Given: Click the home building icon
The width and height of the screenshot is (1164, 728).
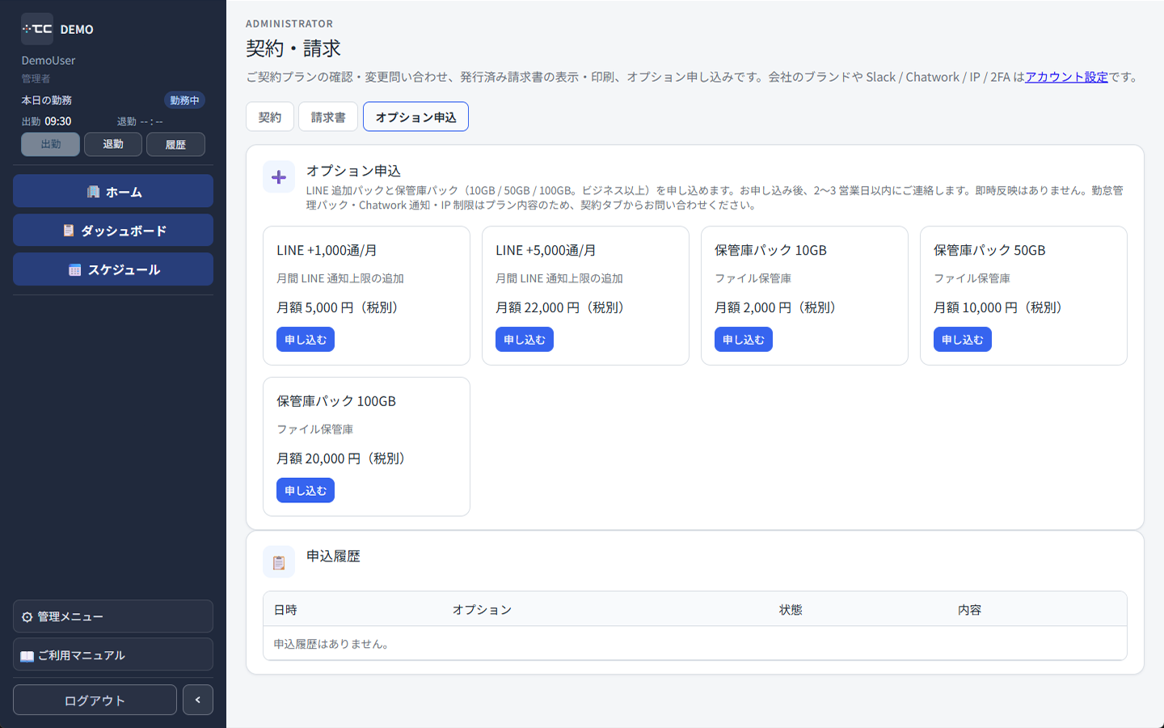Looking at the screenshot, I should point(94,192).
